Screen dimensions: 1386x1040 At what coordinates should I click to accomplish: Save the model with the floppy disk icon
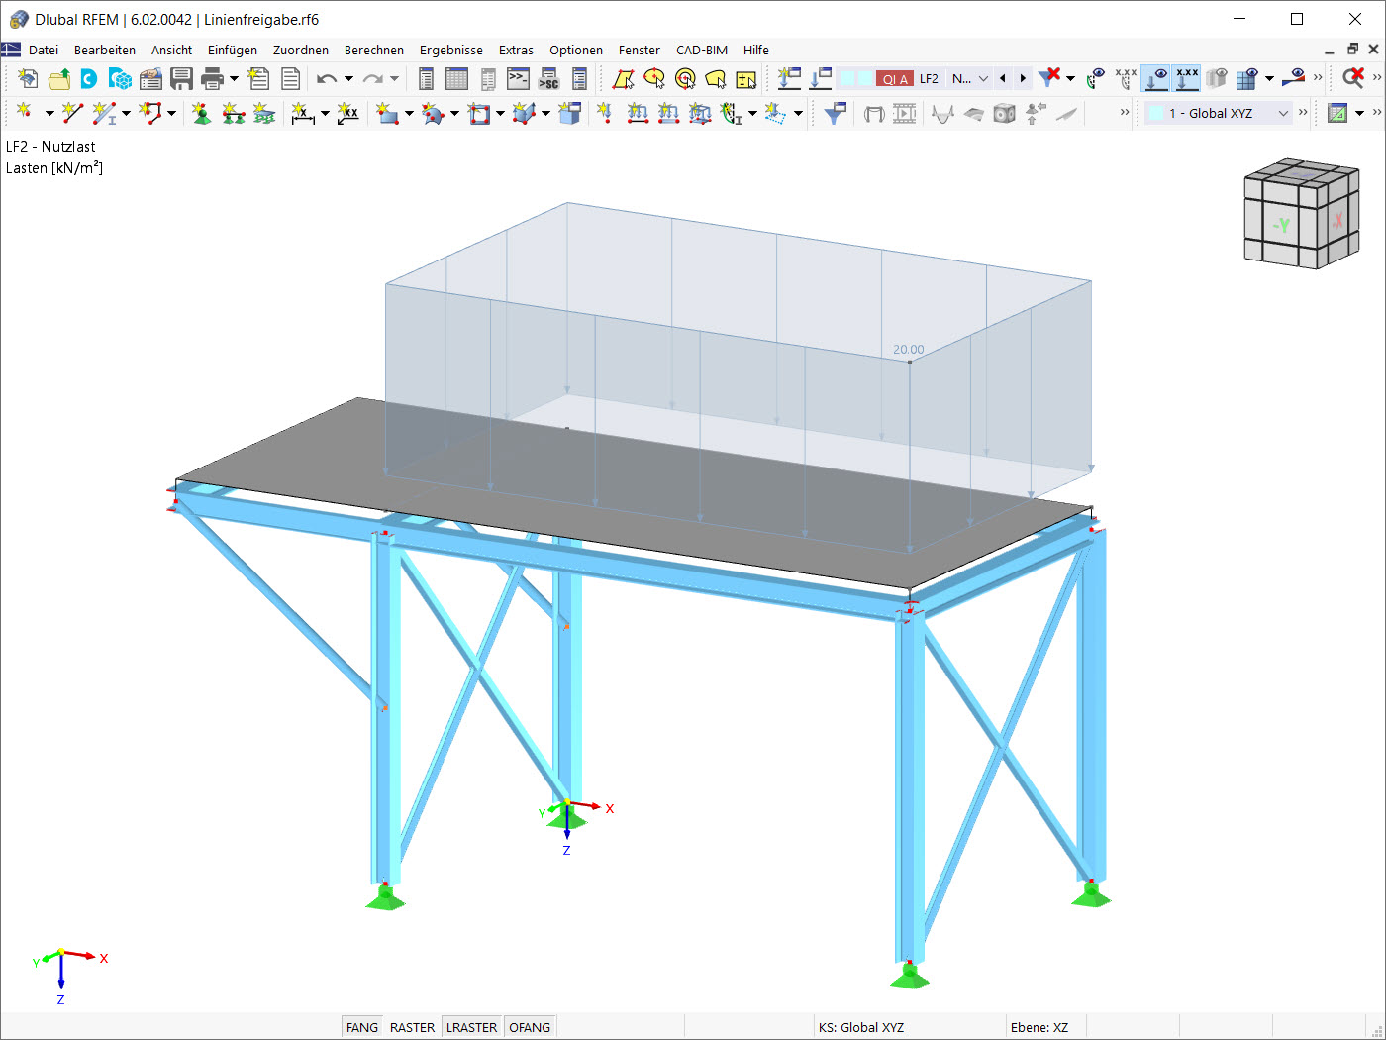[181, 79]
